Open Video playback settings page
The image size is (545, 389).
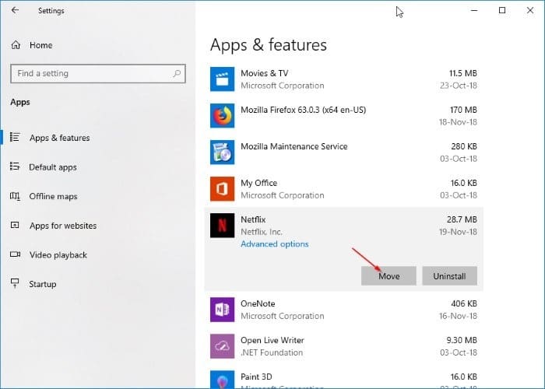(x=58, y=254)
